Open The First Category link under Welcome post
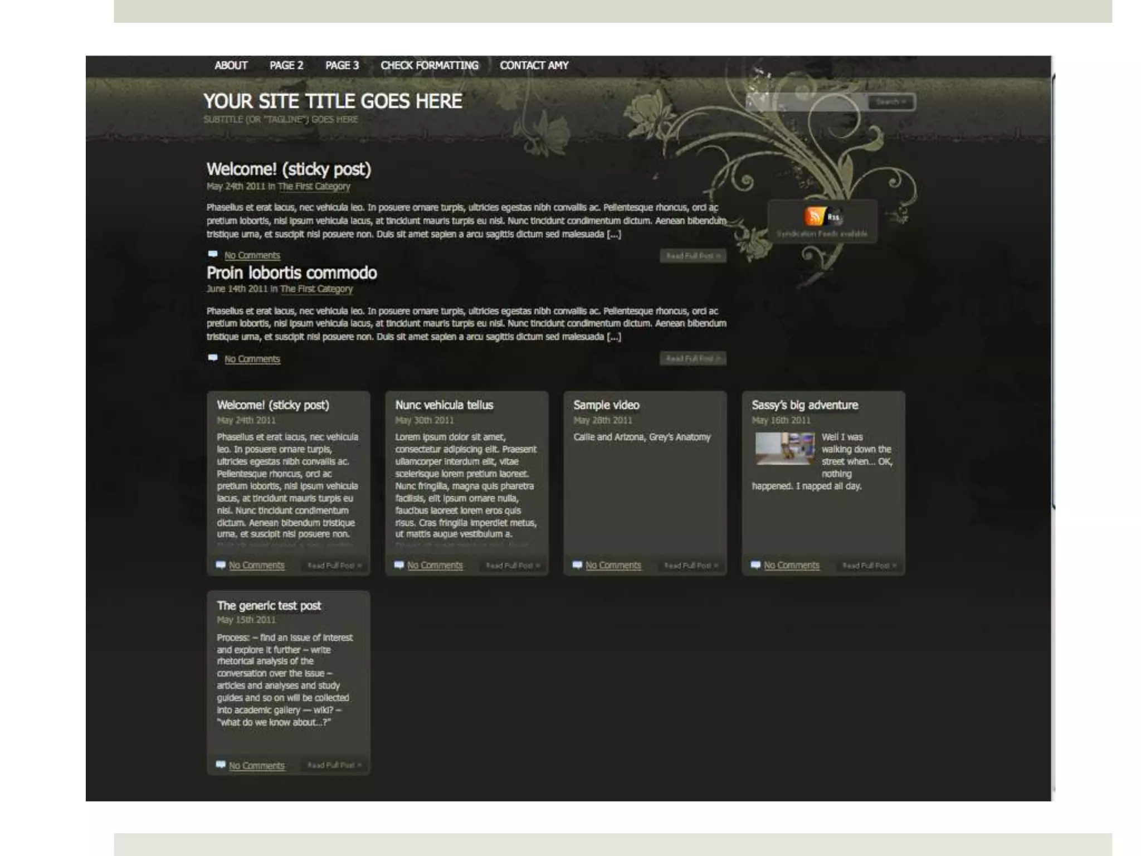 coord(314,186)
